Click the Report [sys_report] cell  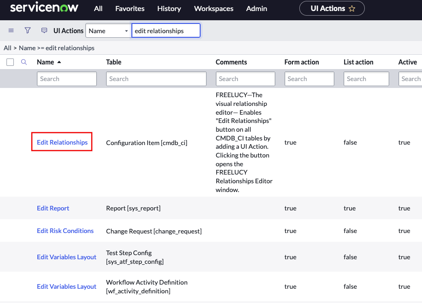(x=133, y=208)
